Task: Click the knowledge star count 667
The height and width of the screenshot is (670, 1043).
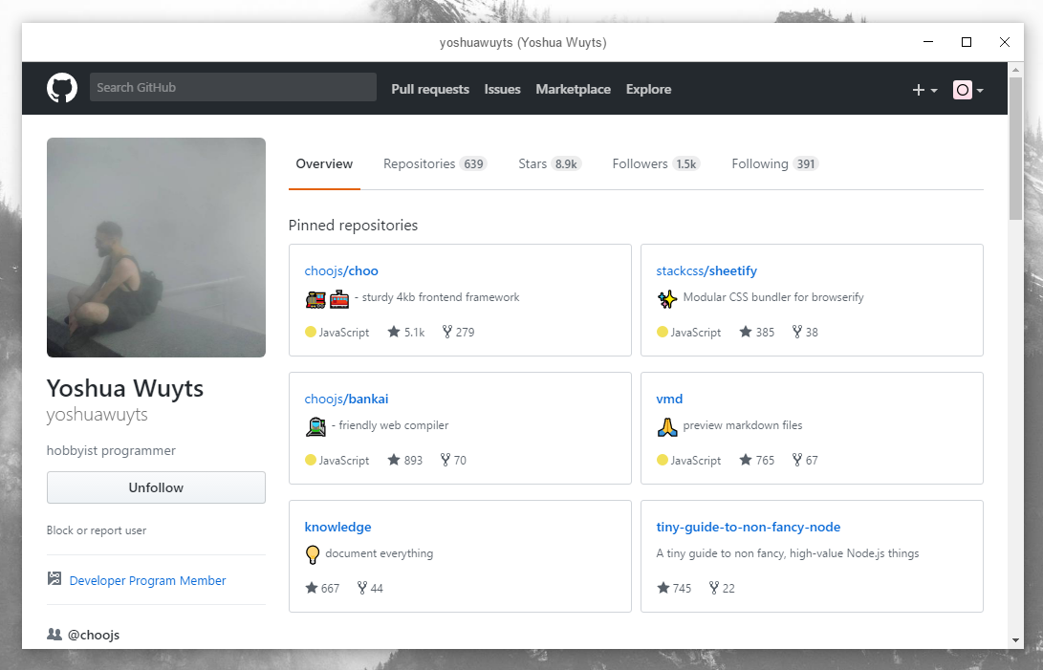Action: pos(322,588)
